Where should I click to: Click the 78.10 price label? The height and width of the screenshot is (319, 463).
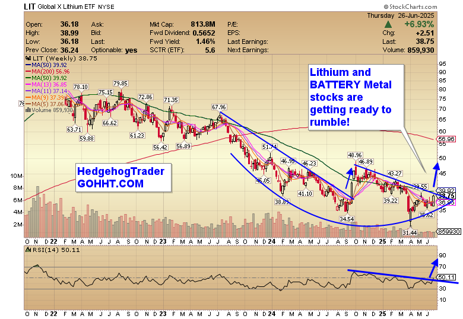pyautogui.click(x=81, y=87)
